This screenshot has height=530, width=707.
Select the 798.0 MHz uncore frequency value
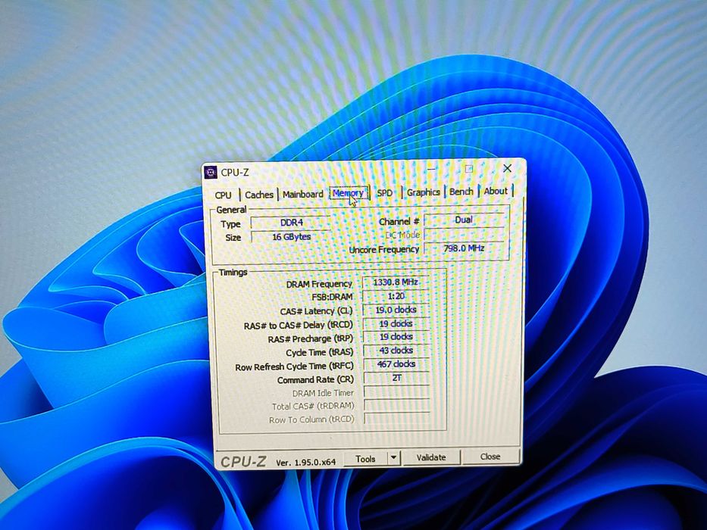pos(464,248)
